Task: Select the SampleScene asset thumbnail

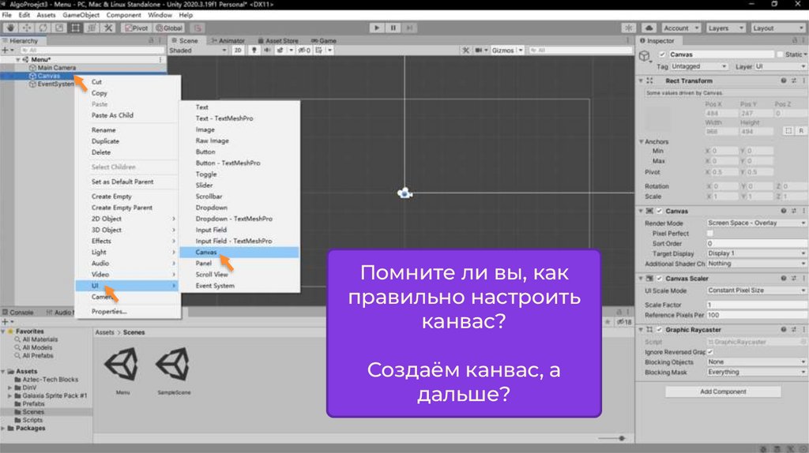Action: tap(171, 369)
